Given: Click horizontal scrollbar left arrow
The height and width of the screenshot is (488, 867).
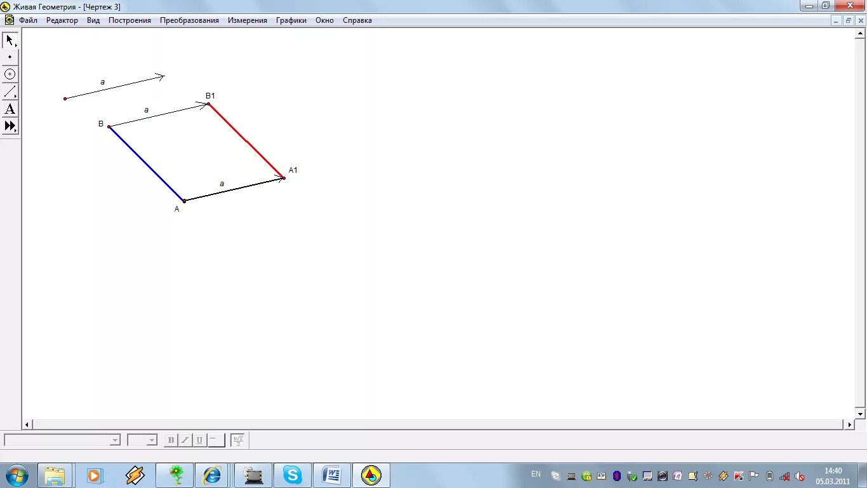Looking at the screenshot, I should click(x=27, y=424).
